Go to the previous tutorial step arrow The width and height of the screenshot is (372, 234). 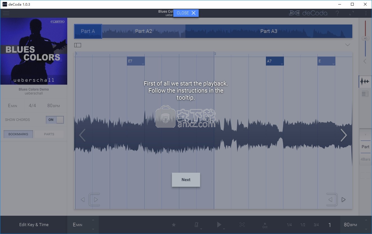82,135
